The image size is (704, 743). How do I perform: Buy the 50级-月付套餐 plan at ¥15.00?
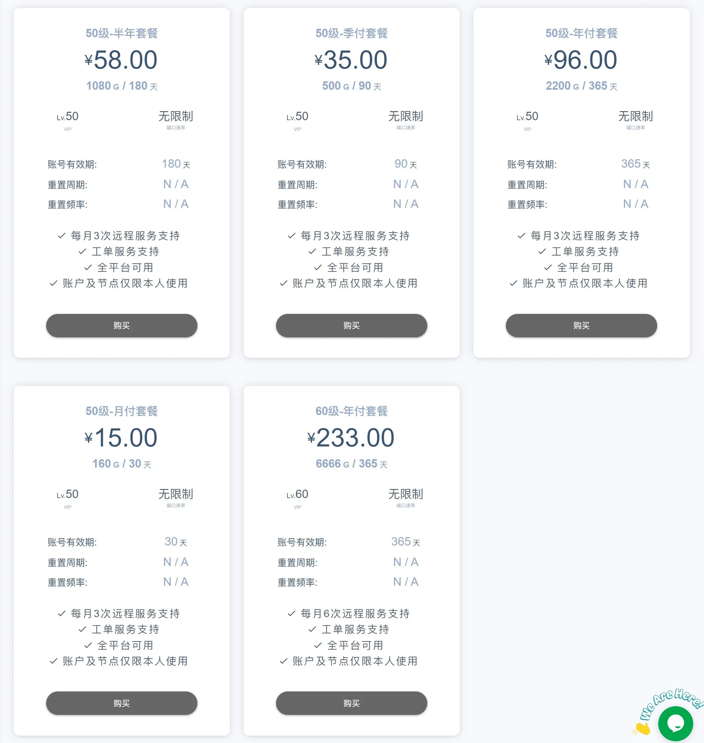[121, 703]
